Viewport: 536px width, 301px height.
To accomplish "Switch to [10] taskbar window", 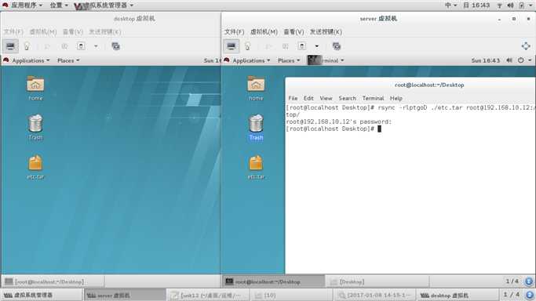I will click(292, 296).
